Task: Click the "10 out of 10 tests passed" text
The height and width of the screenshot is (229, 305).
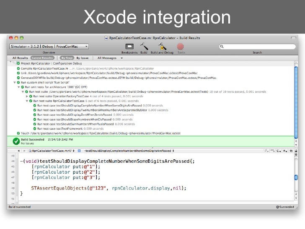Action: (x=227, y=92)
